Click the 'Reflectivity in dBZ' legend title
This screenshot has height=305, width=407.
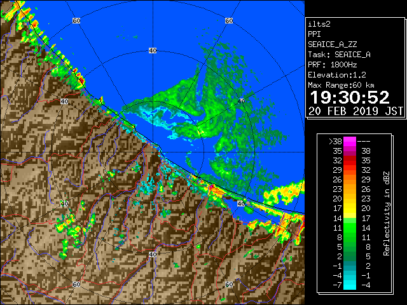pyautogui.click(x=387, y=213)
